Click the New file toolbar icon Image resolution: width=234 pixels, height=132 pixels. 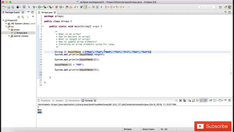pyautogui.click(x=3, y=7)
